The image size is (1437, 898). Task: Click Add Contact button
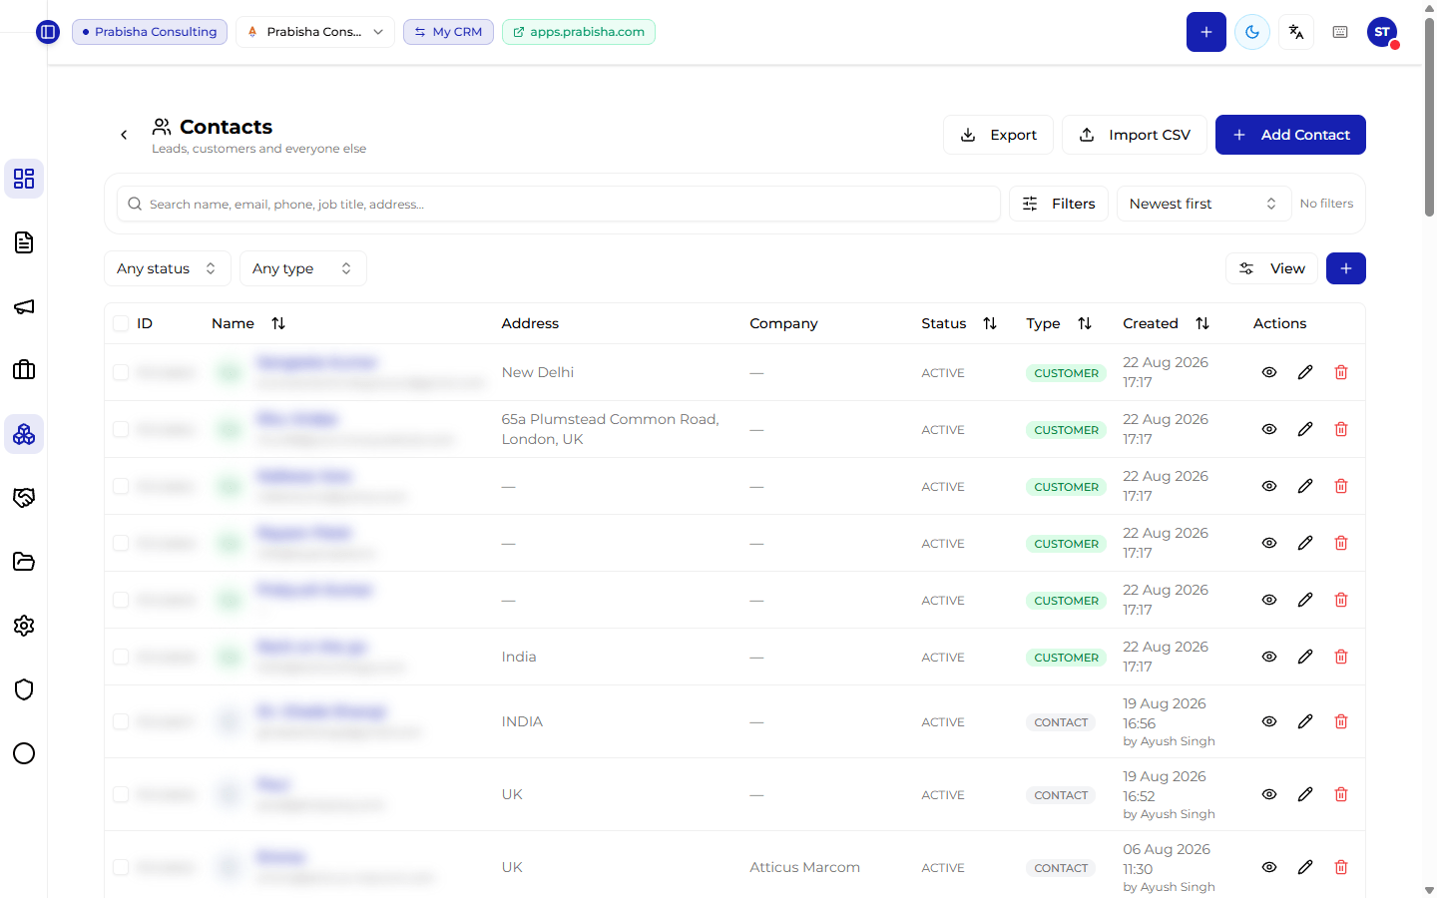tap(1290, 135)
